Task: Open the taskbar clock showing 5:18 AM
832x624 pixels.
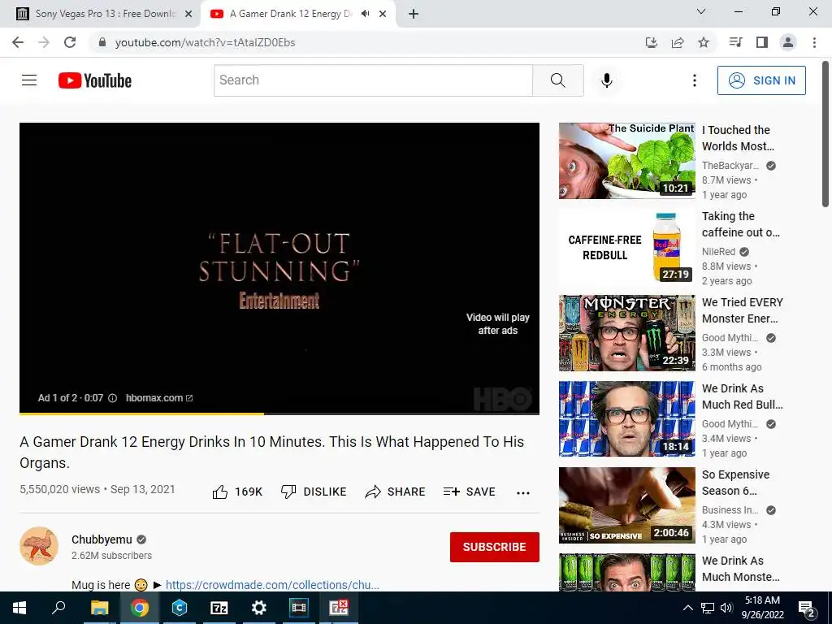Action: click(762, 608)
